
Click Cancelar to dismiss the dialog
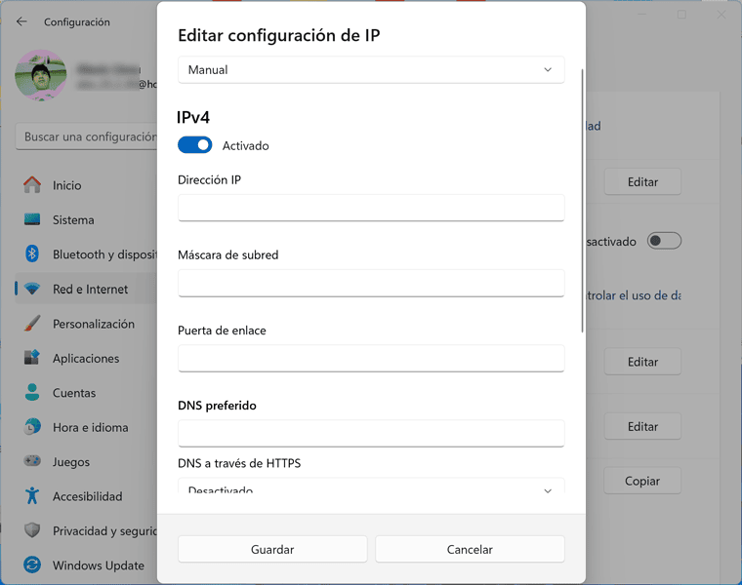[470, 549]
